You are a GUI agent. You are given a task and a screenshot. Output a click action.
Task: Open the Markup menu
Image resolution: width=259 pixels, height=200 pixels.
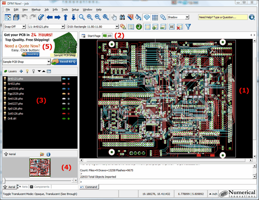tap(36, 10)
